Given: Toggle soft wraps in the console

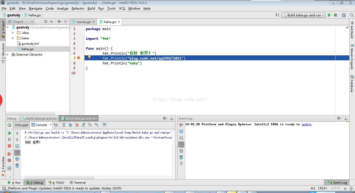Looking at the screenshot, I should [17, 146].
